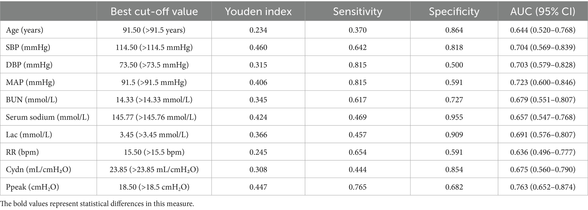Image resolution: width=588 pixels, height=210 pixels.
Task: Click the 'Youden index' column header
Action: pos(258,11)
